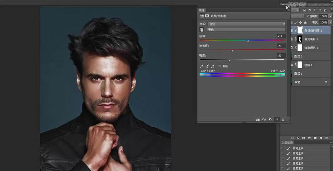Open the 填充 fill slider arrow
Viewport: 333px width, 171px height.
click(330, 22)
